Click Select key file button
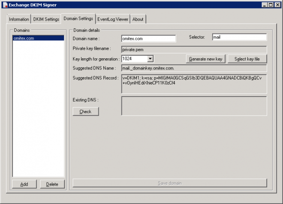Image resolution: width=283 pixels, height=204 pixels. (247, 59)
